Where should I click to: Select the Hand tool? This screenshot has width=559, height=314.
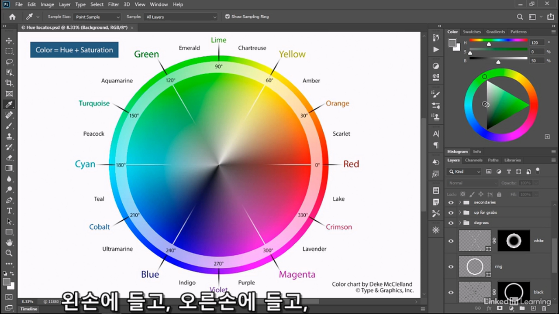pyautogui.click(x=9, y=242)
